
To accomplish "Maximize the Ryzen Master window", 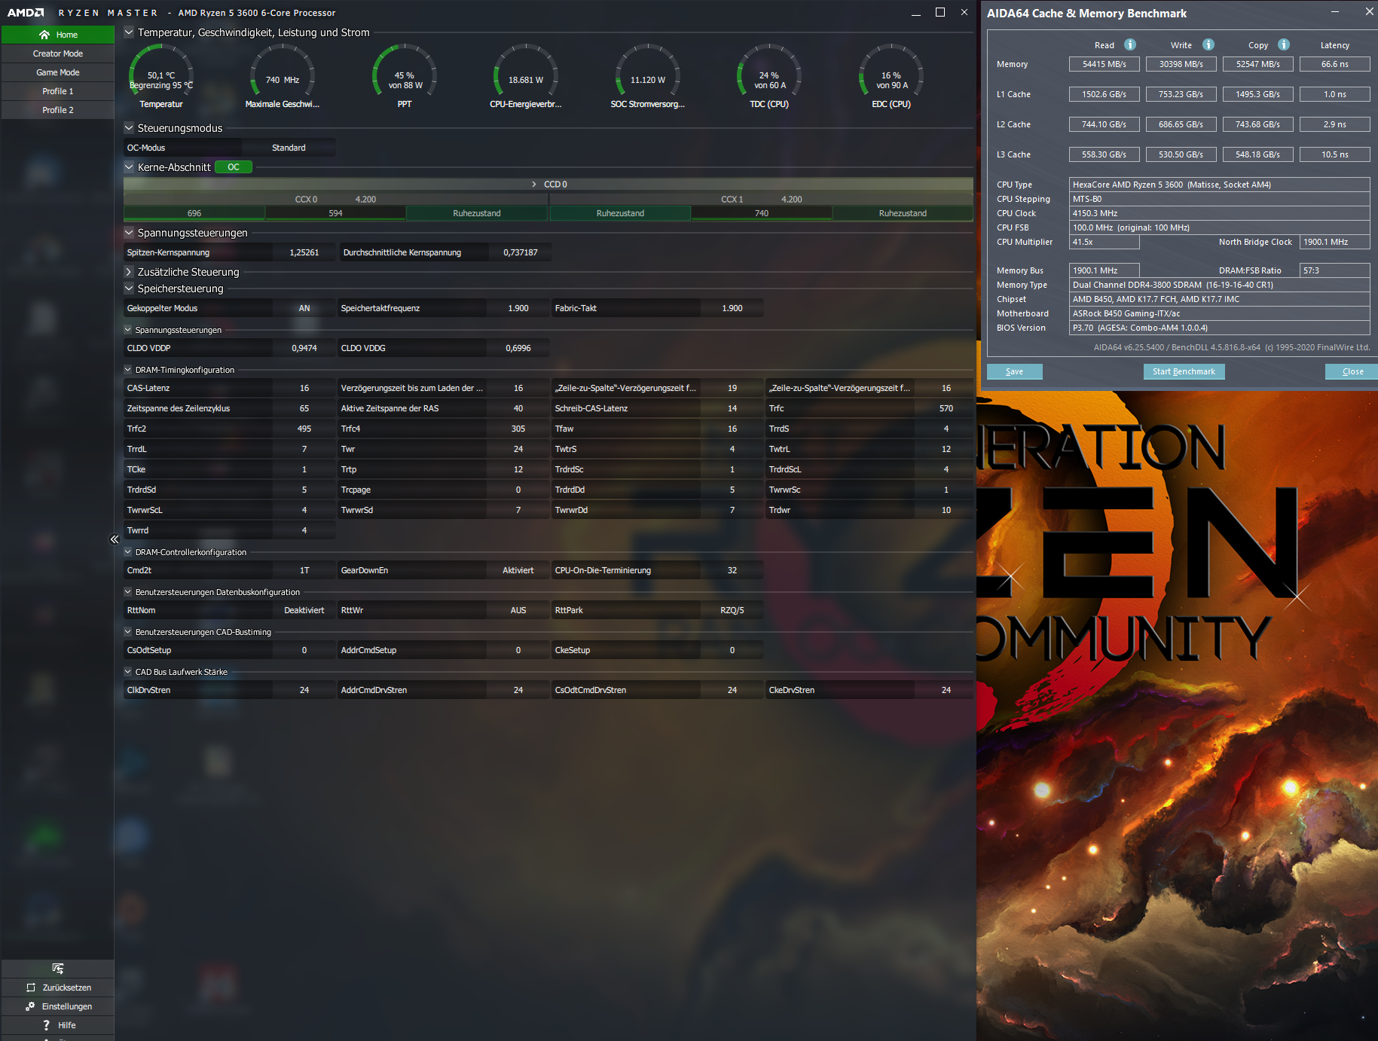I will (x=940, y=12).
